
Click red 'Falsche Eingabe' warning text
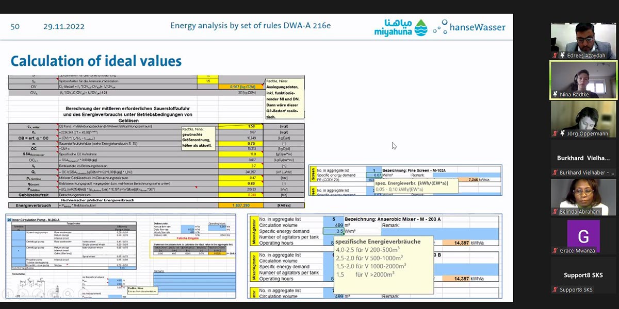[189, 238]
